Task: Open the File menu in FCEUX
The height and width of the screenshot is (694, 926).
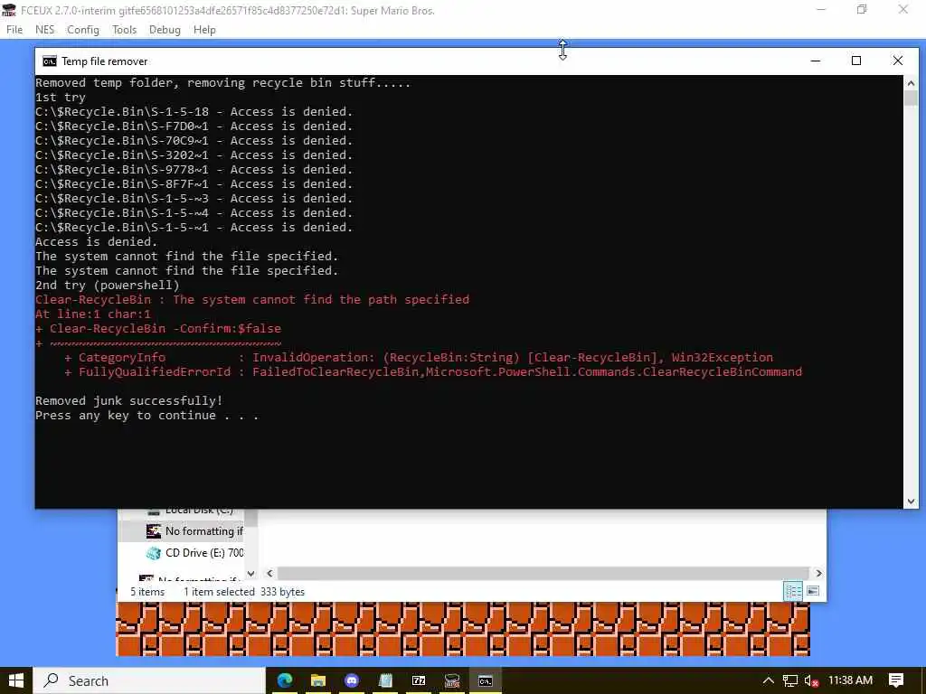Action: pyautogui.click(x=14, y=30)
